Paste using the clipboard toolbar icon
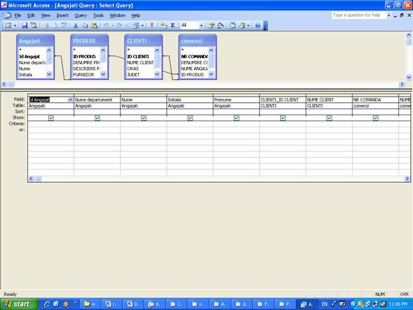 click(x=94, y=25)
